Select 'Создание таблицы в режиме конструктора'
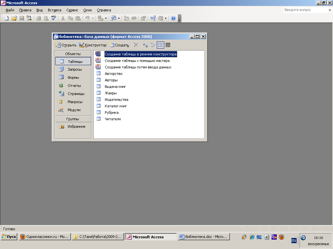Screen dimensions: 333x249 [140, 54]
